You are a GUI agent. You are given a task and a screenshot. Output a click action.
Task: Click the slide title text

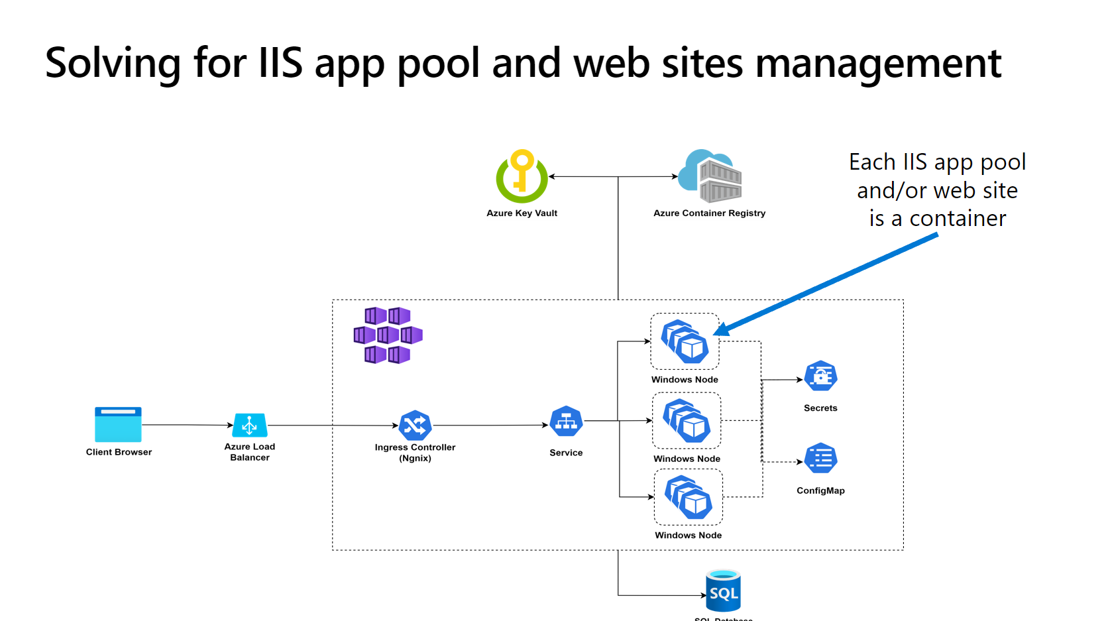pos(523,64)
